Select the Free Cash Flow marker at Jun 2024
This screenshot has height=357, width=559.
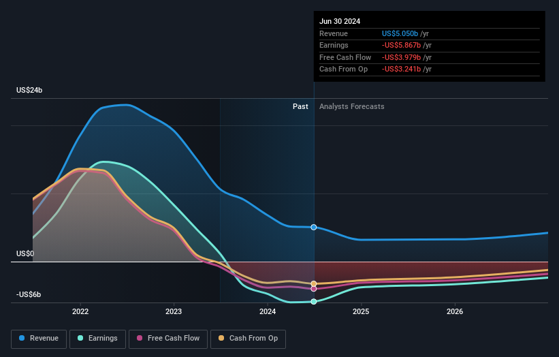pos(314,289)
